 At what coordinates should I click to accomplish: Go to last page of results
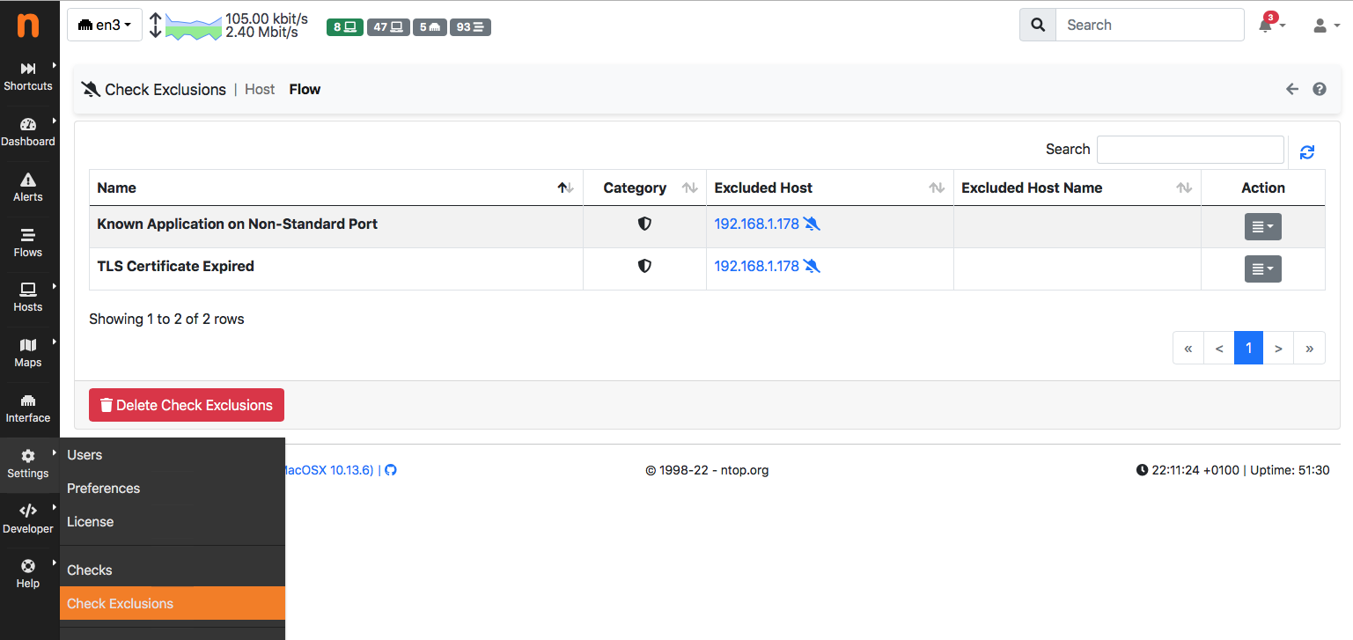1310,348
